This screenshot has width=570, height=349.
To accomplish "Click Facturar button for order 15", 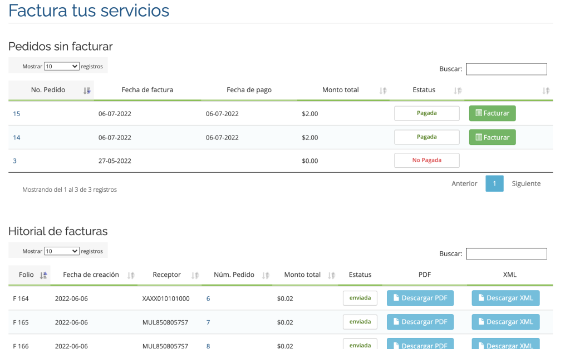I will click(x=492, y=113).
